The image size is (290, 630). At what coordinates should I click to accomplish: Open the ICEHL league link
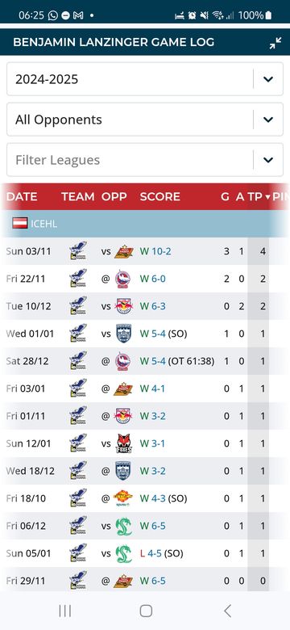43,224
